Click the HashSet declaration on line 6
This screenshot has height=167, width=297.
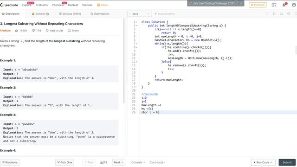(x=187, y=40)
